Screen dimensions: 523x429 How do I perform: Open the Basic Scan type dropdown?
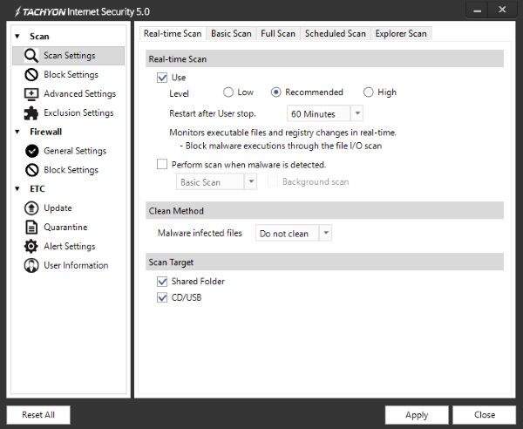216,182
